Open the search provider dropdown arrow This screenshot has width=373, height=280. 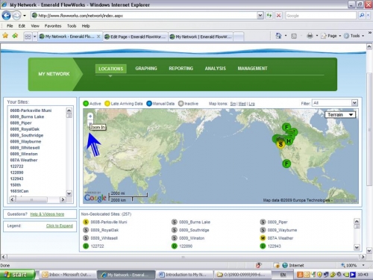(369, 16)
